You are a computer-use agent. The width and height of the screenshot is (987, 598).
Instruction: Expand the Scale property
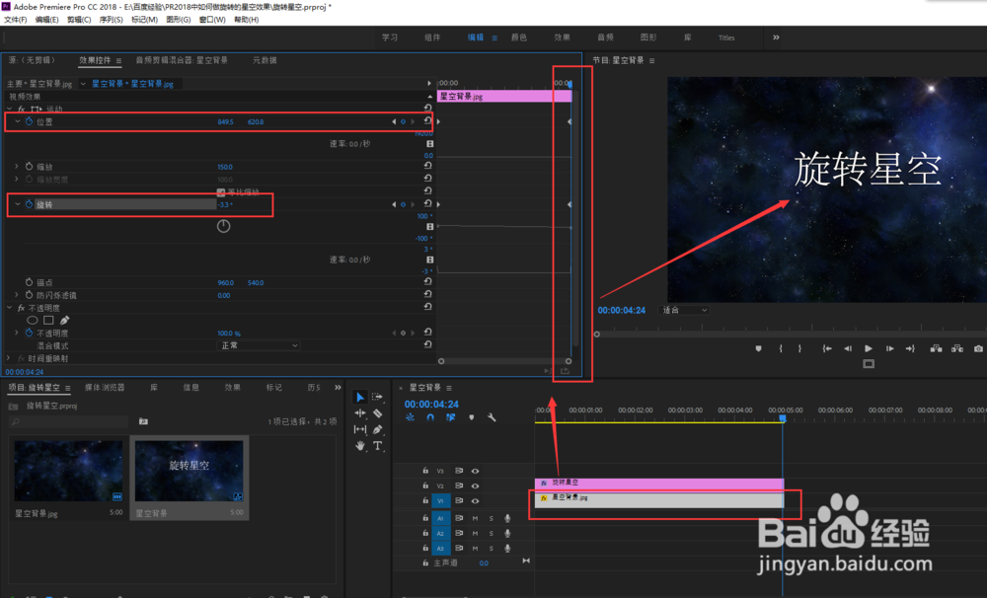(17, 167)
